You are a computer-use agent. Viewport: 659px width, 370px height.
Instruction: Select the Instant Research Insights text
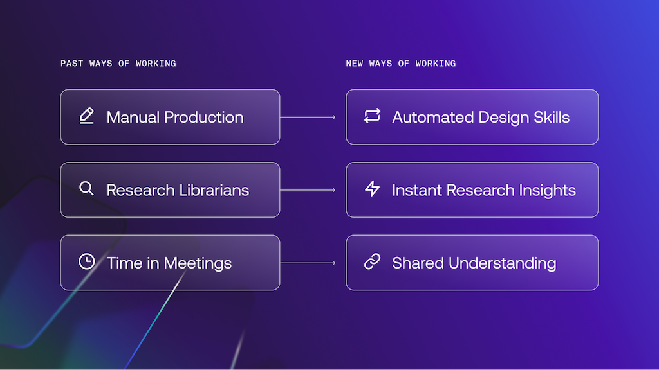[484, 190]
